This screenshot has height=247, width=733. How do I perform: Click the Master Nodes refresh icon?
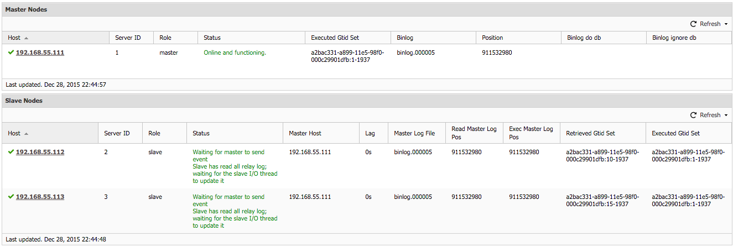click(x=693, y=24)
